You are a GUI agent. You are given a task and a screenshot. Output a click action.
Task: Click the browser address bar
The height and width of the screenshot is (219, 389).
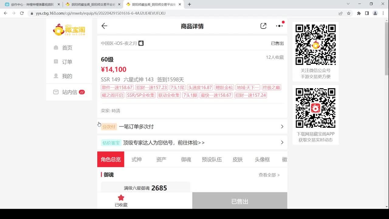coord(122,13)
